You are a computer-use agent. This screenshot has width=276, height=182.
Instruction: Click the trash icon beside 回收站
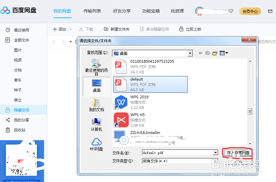8,130
